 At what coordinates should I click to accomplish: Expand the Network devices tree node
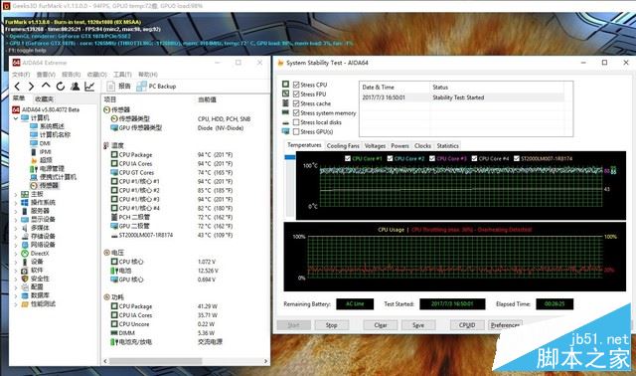coord(16,245)
